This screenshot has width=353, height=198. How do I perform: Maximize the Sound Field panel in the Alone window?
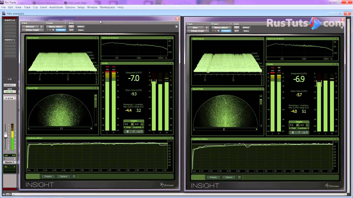[262, 89]
